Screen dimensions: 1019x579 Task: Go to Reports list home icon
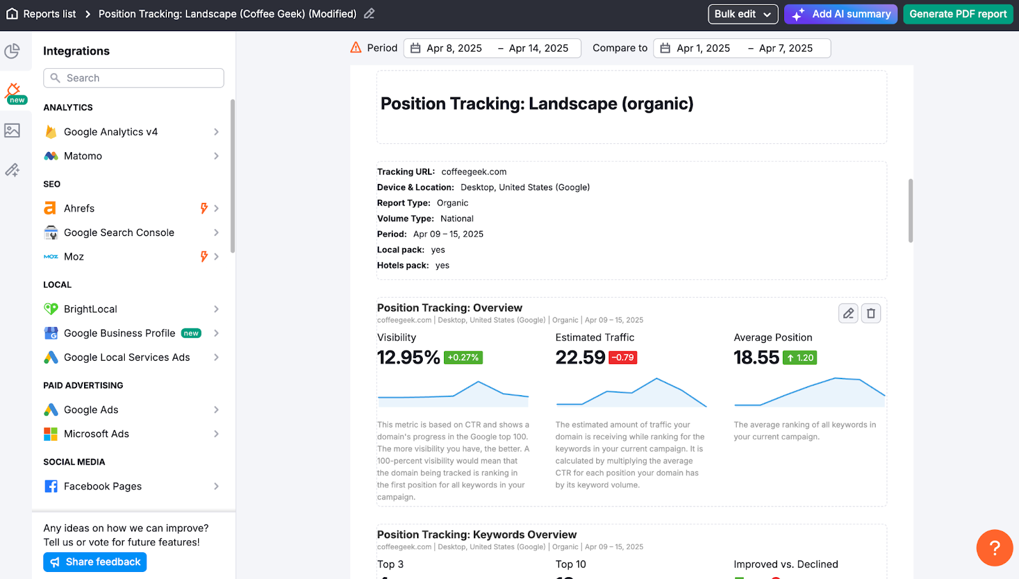pyautogui.click(x=12, y=13)
